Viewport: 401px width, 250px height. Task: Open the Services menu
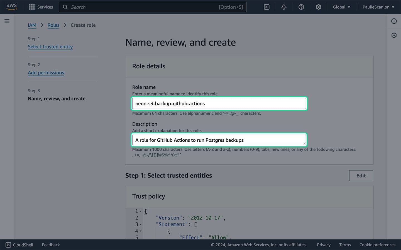point(41,7)
